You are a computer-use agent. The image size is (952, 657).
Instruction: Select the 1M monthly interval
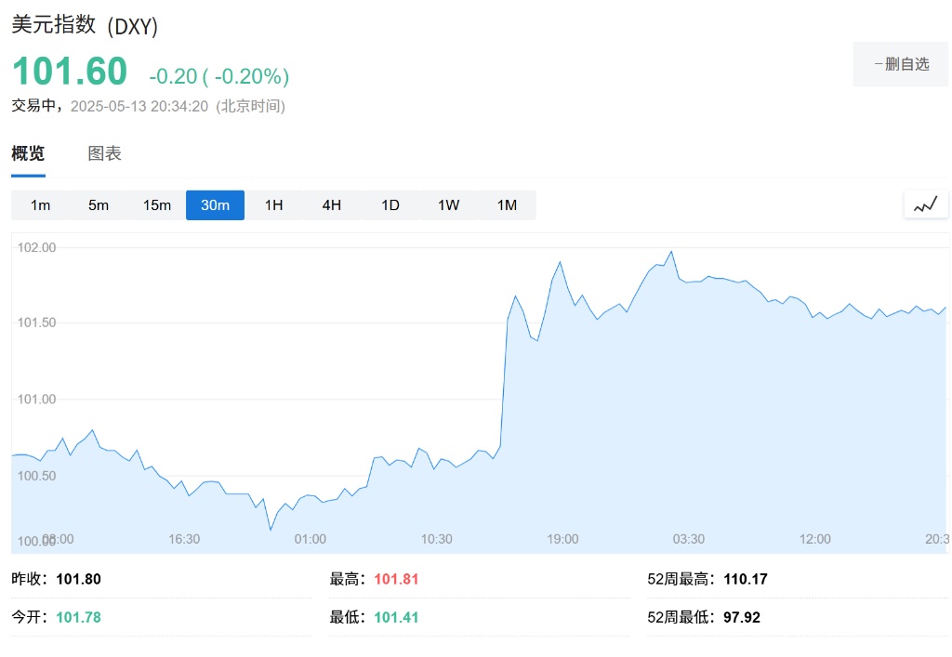(x=507, y=205)
